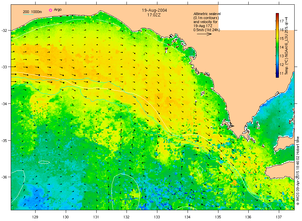Click the latitude label '-35'
Screen dimensions: 302x221
point(4,141)
